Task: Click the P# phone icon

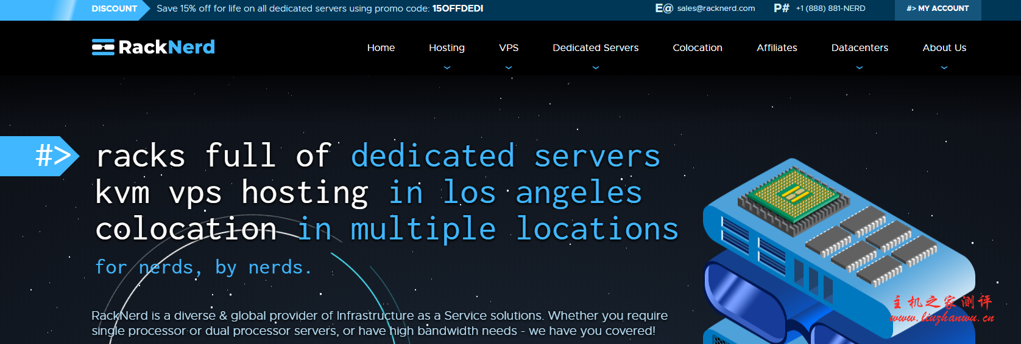Action: click(x=781, y=9)
